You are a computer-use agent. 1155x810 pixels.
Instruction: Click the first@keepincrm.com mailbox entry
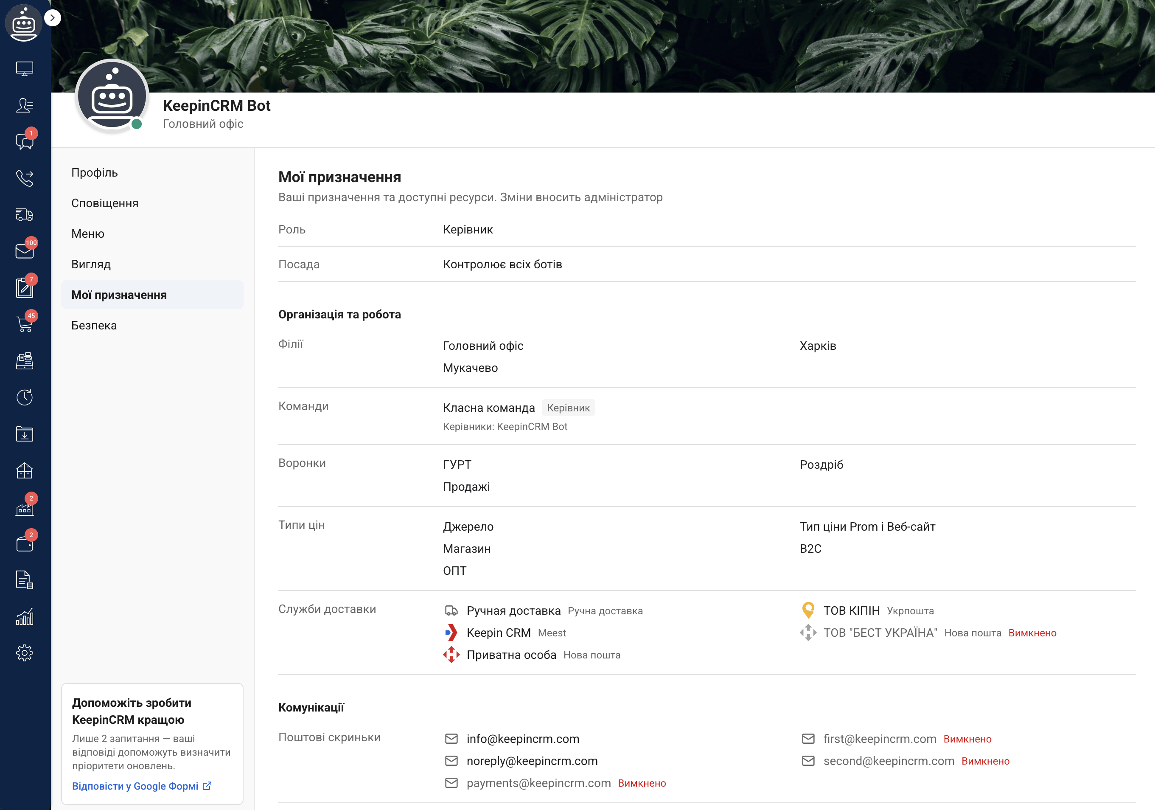(x=896, y=739)
